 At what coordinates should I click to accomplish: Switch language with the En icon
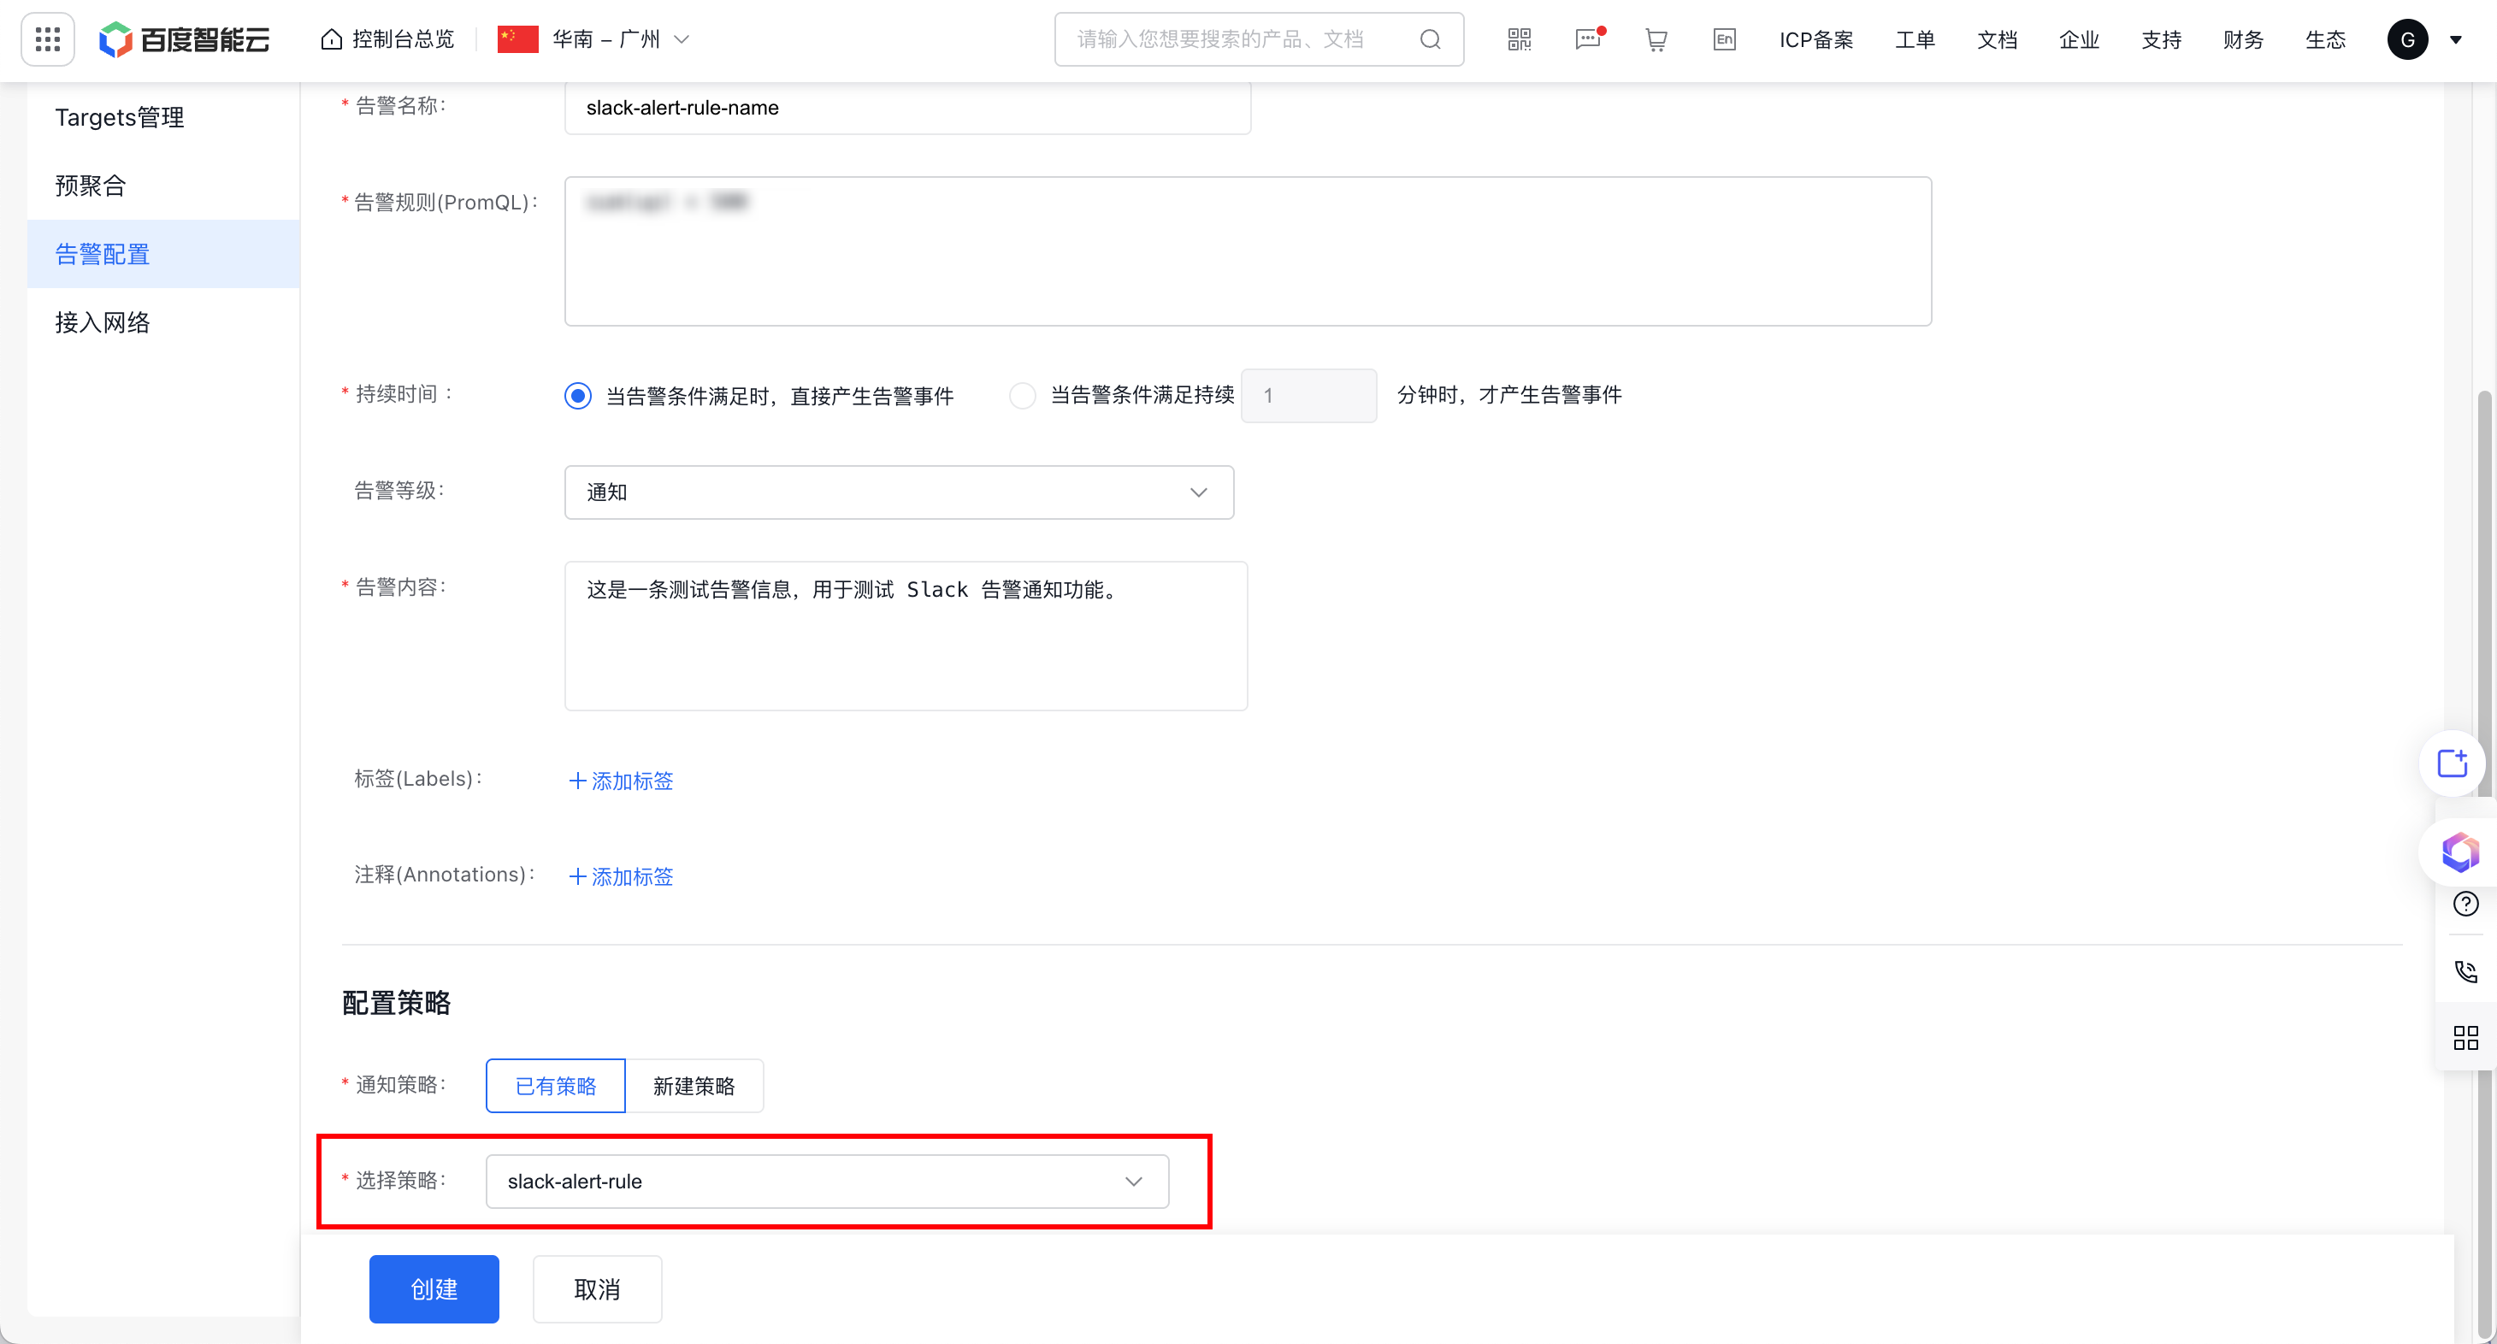(x=1723, y=39)
